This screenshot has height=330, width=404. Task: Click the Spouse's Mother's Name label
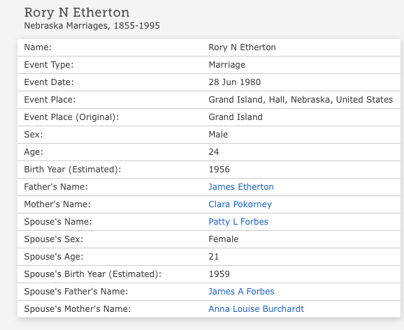click(x=78, y=309)
